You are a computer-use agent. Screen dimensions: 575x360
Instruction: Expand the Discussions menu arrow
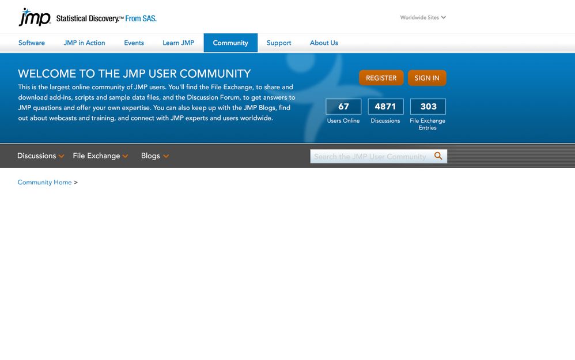click(61, 156)
